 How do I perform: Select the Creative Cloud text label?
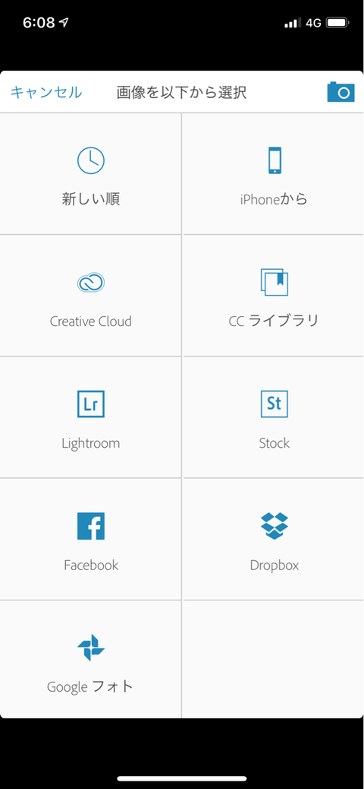[x=91, y=321]
